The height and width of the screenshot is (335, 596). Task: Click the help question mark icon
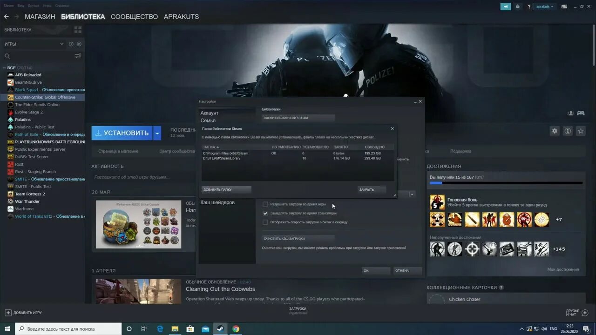click(x=529, y=7)
